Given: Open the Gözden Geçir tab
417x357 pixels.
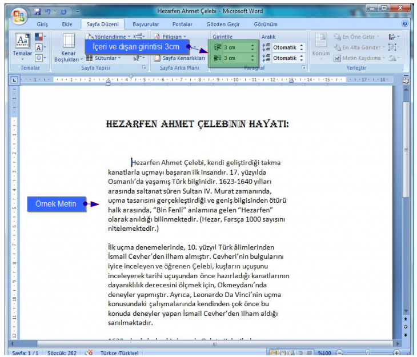Looking at the screenshot, I should point(223,24).
